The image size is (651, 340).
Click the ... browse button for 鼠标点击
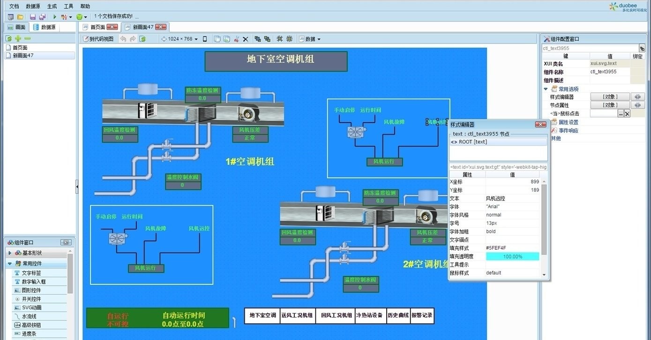[x=621, y=113]
